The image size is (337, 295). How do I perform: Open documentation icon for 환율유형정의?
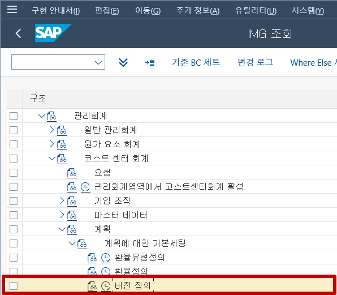92,258
